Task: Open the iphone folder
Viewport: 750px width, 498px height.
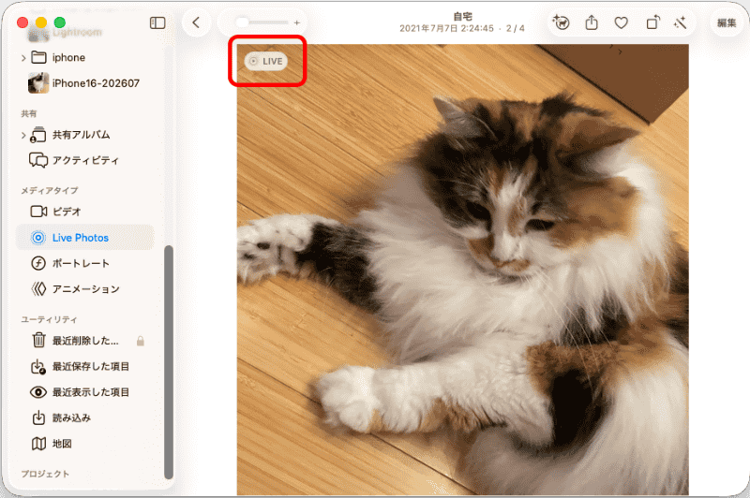Action: pos(68,58)
